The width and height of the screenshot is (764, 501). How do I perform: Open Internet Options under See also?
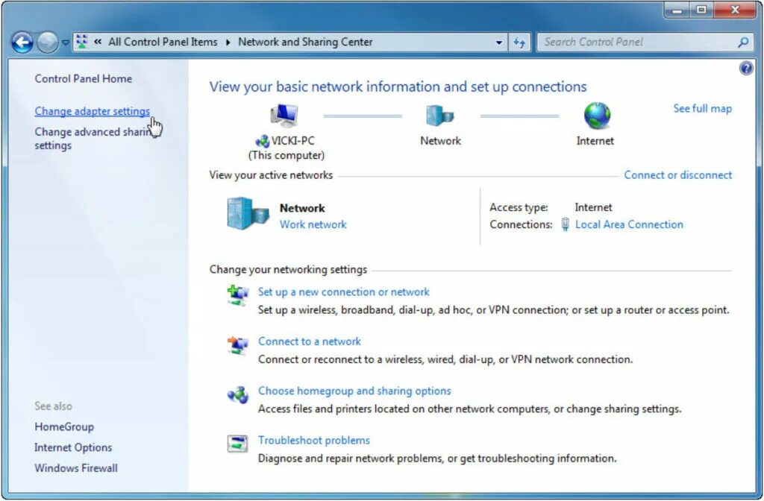tap(73, 447)
